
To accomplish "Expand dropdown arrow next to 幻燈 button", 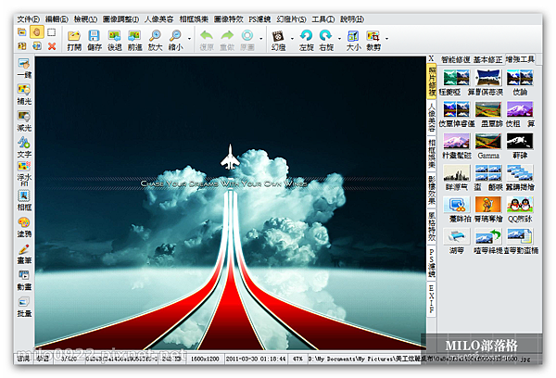I will coord(292,38).
